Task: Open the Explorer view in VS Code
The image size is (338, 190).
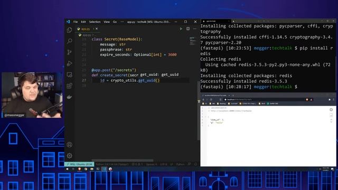Action: (x=69, y=30)
